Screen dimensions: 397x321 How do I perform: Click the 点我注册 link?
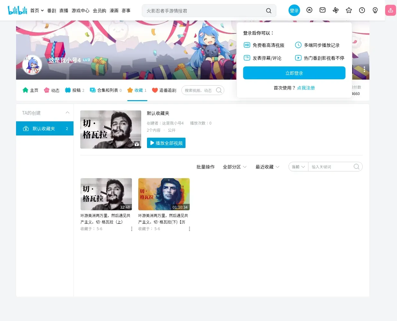pos(306,88)
